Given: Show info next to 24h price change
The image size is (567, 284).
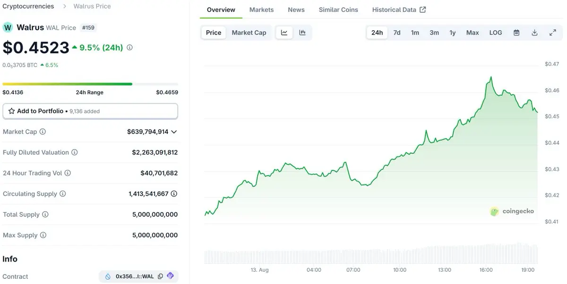Looking at the screenshot, I should (x=130, y=48).
